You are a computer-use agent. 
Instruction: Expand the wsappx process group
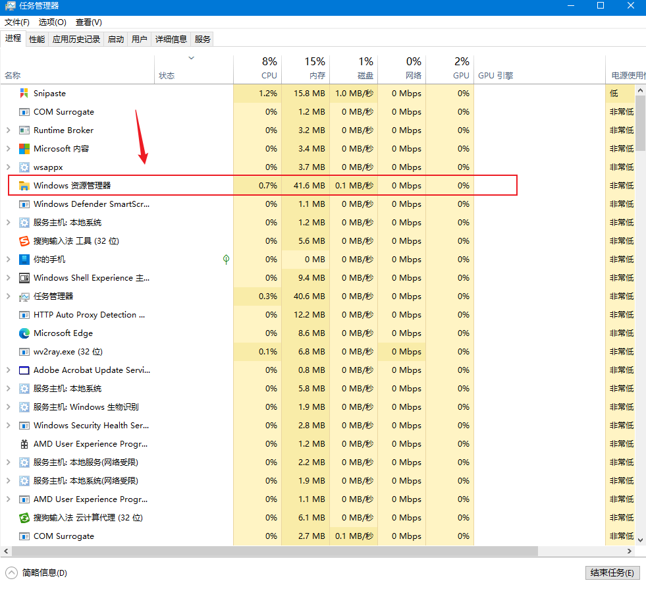[9, 167]
